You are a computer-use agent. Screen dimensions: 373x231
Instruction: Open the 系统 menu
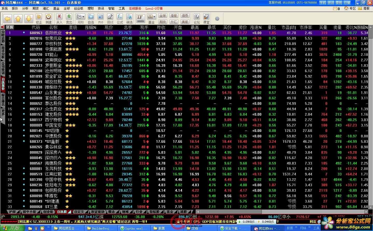pyautogui.click(x=5, y=9)
